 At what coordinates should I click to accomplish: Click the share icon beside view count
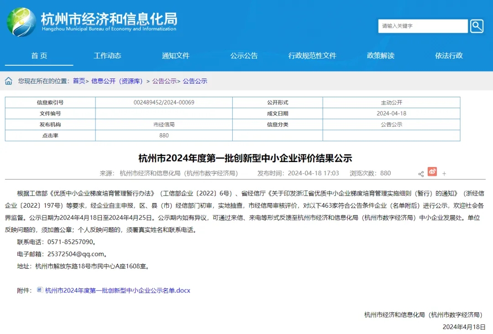pyautogui.click(x=421, y=174)
